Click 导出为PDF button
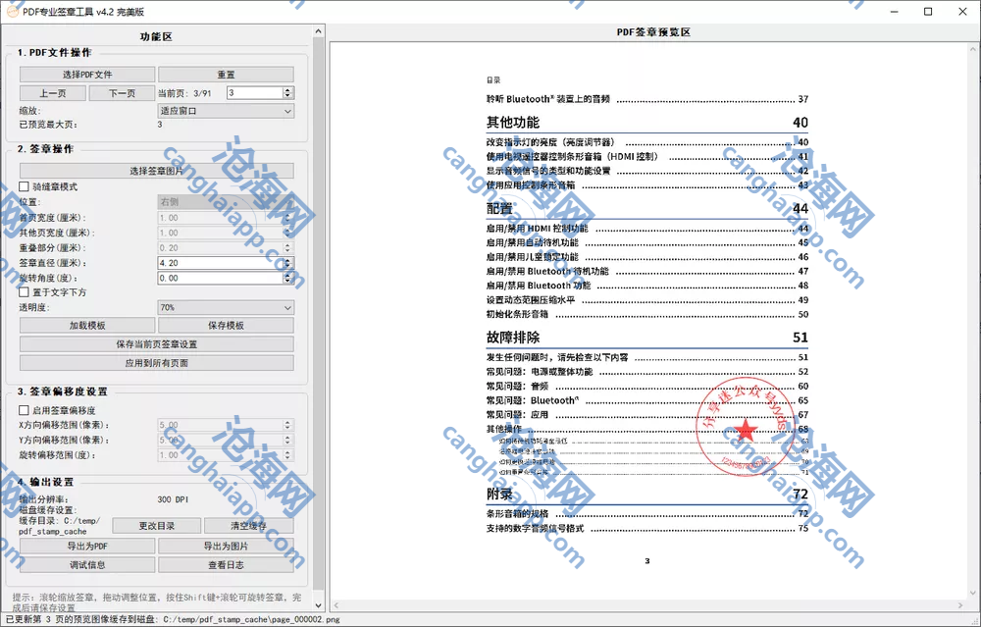Image resolution: width=981 pixels, height=627 pixels. tap(87, 546)
